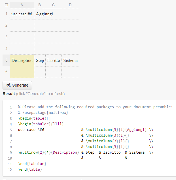Select column header A
The image size is (176, 180).
[x=22, y=5]
